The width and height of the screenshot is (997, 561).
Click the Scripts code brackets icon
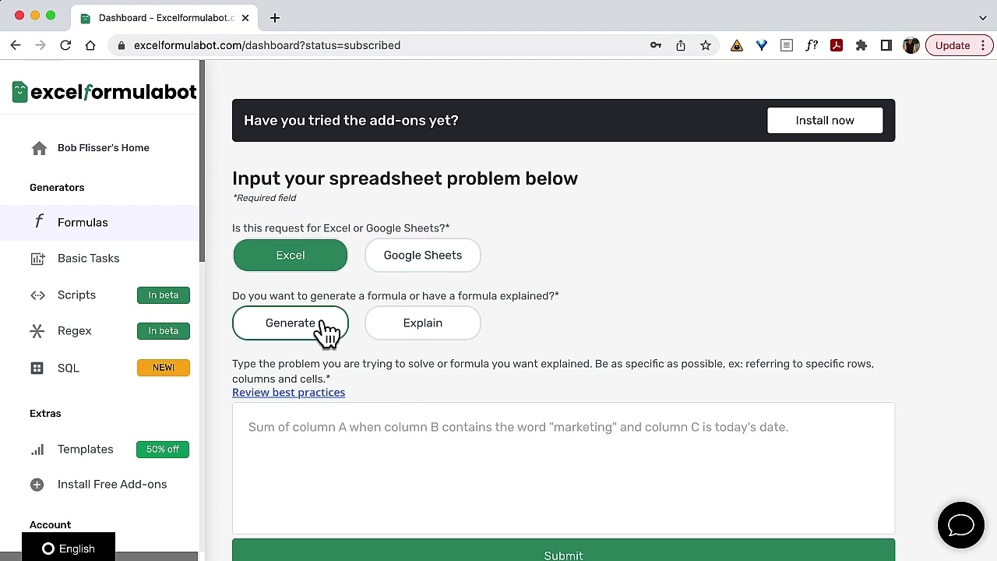click(x=37, y=295)
